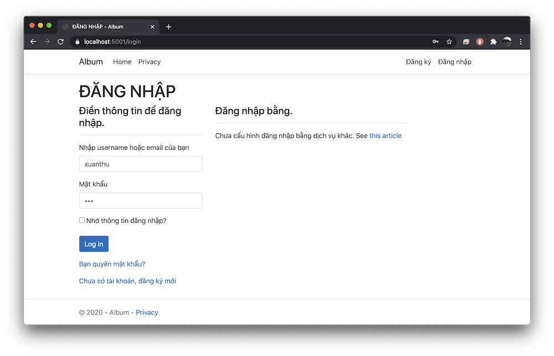554x356 pixels.
Task: Click the red circular extension icon
Action: pos(480,41)
